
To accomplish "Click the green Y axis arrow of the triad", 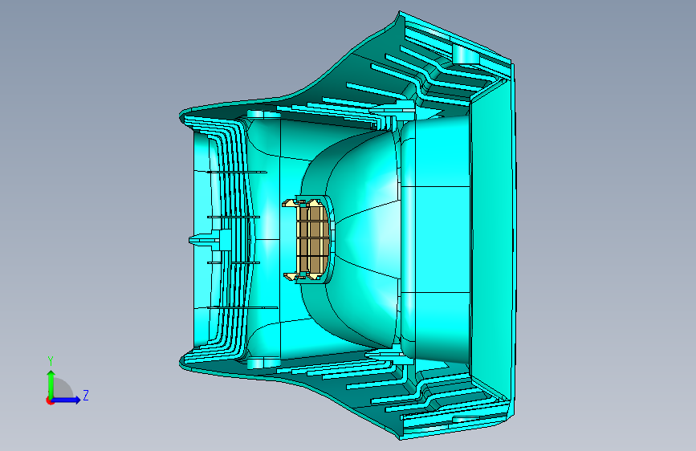I will click(51, 384).
